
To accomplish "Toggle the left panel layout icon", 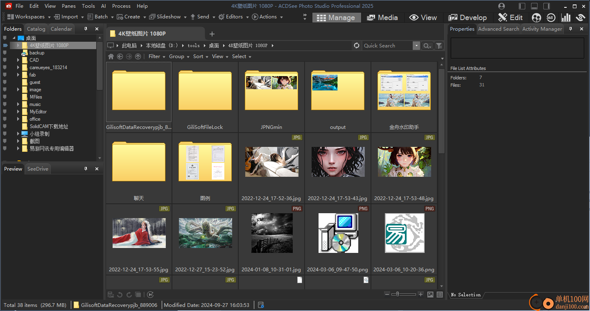I will point(522,6).
